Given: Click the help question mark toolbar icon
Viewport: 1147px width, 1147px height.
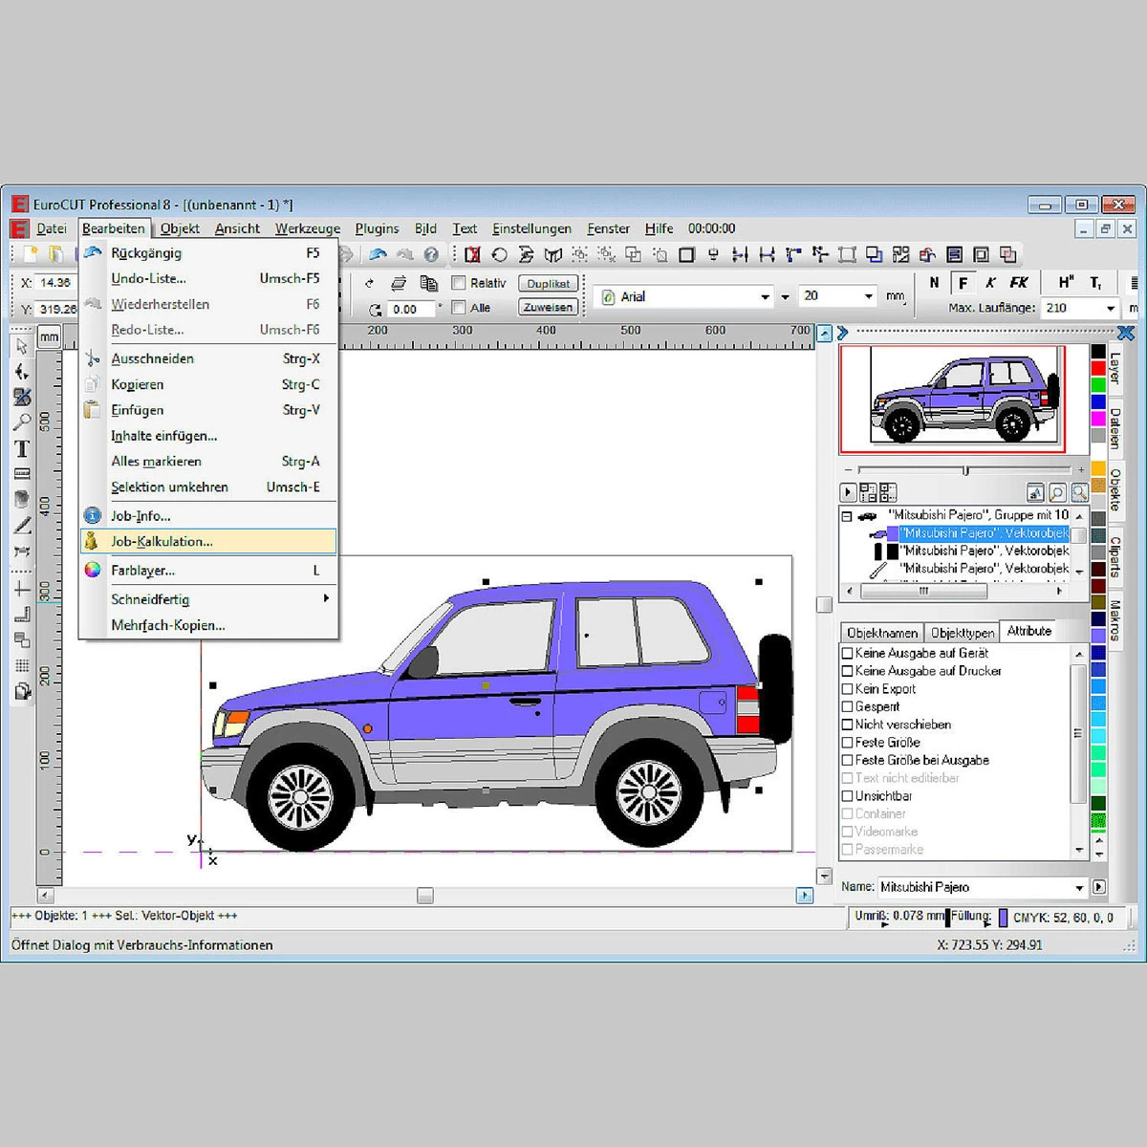Looking at the screenshot, I should point(431,254).
